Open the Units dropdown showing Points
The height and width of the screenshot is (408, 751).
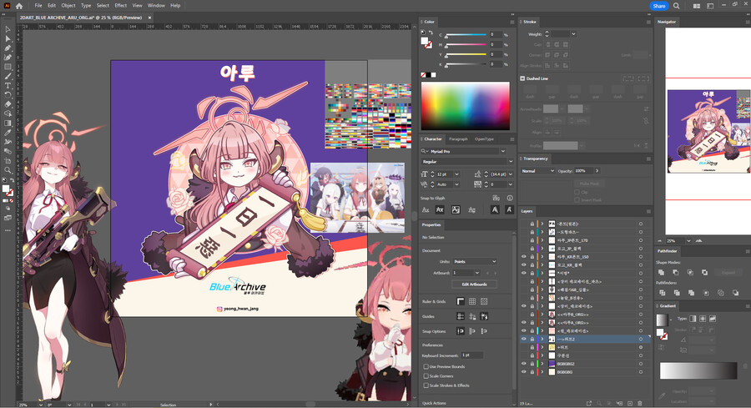pyautogui.click(x=475, y=261)
